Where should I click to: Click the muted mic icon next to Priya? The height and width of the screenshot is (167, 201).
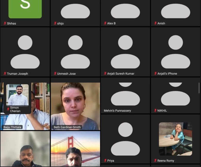click(105, 161)
